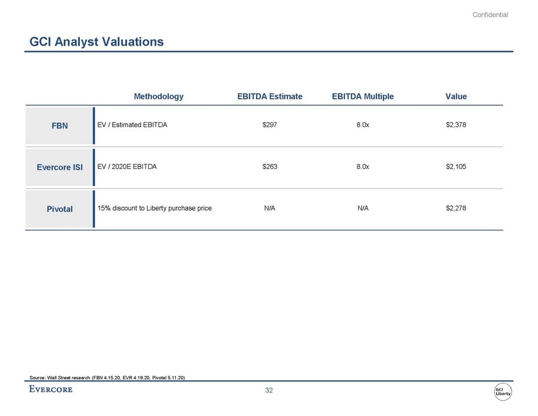Click the EV / 2020E EBITDA cell
Viewport: 538px width, 416px height.
click(127, 167)
